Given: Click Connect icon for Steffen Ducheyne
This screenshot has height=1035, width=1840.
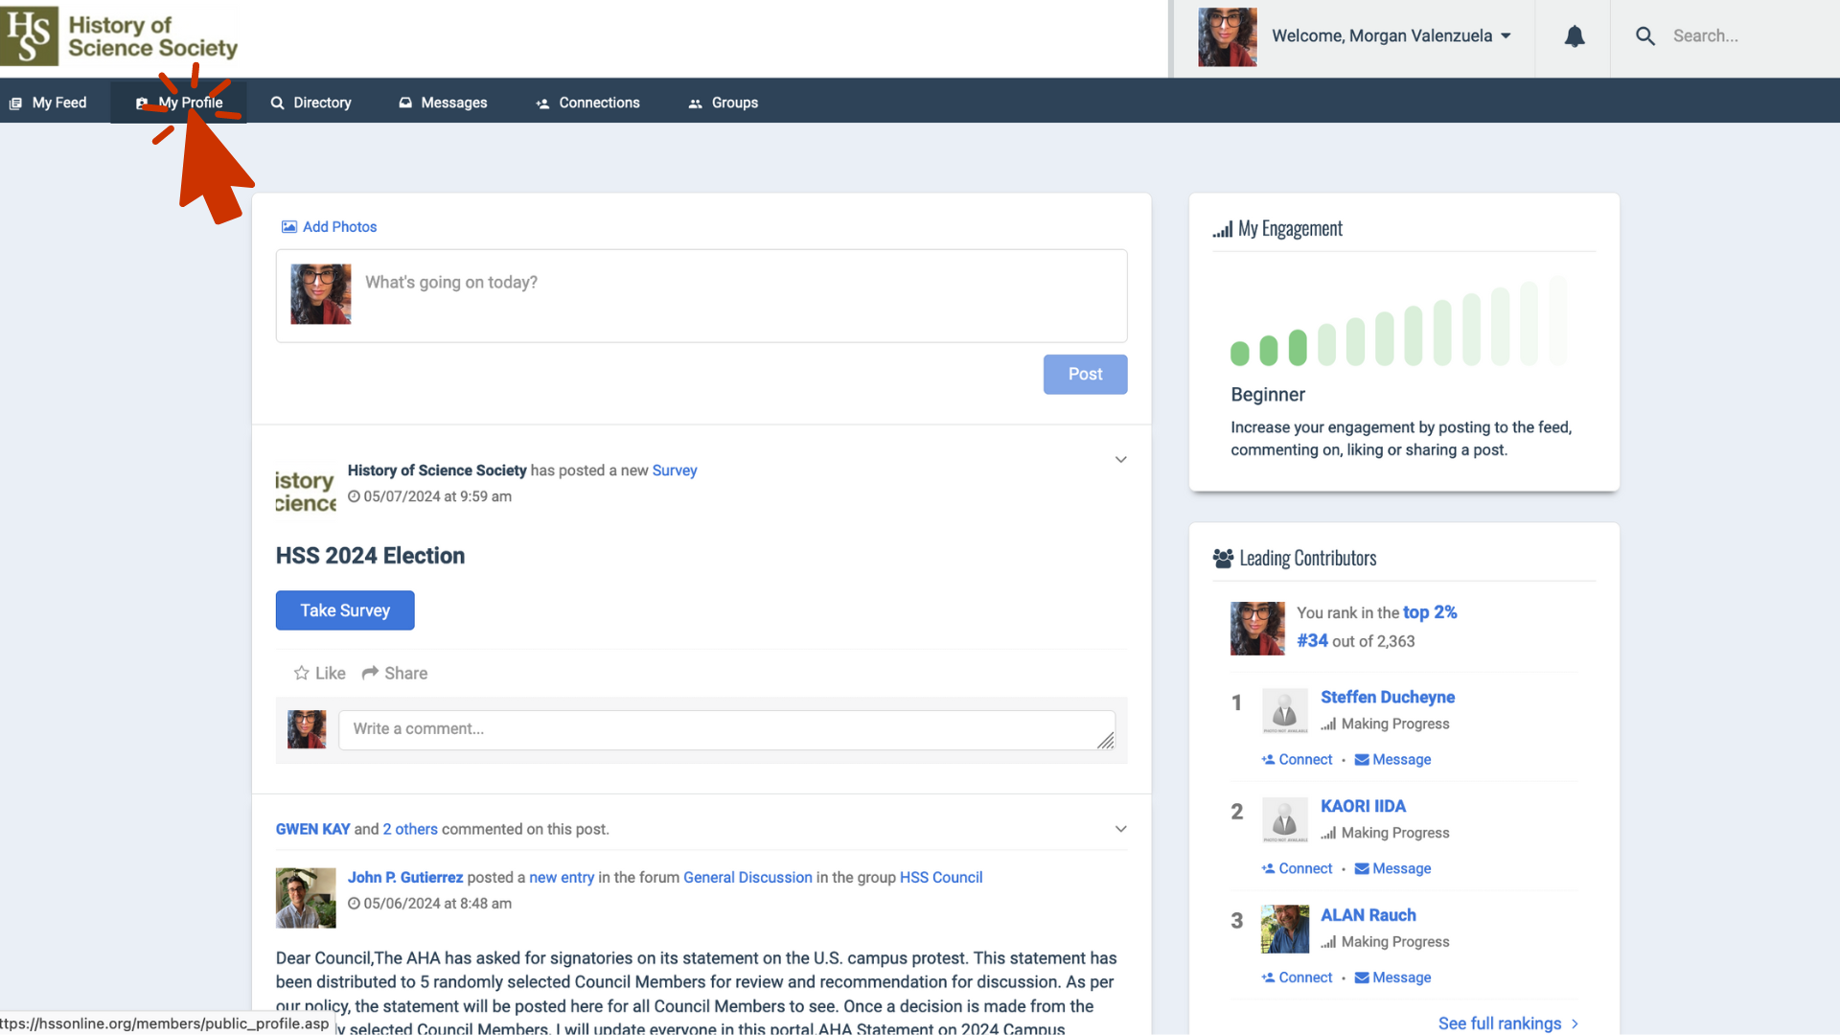Looking at the screenshot, I should [1268, 759].
